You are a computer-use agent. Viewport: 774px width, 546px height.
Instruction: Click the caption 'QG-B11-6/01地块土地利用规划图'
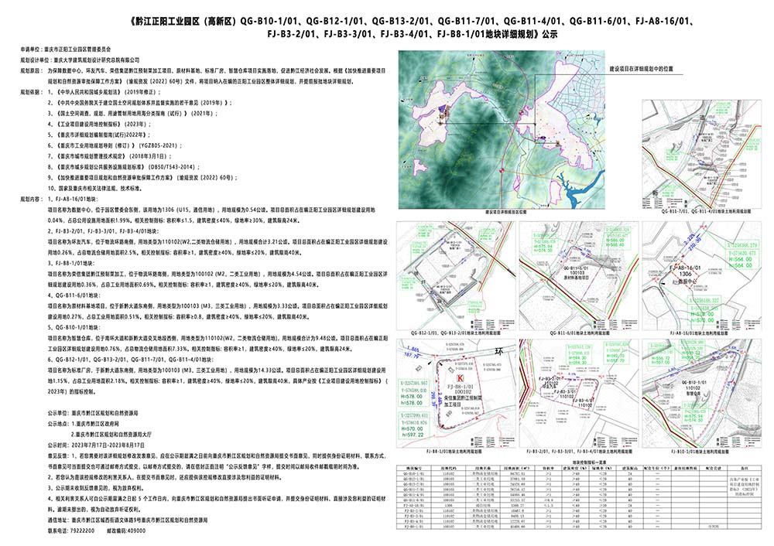coord(580,333)
